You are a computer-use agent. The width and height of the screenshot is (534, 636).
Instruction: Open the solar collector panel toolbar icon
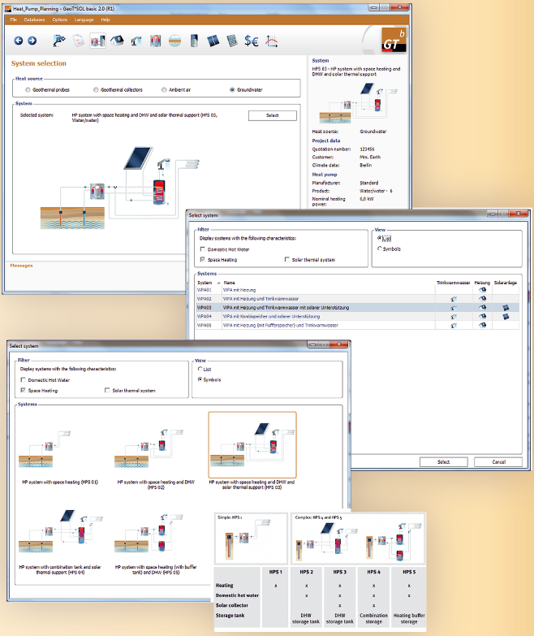tap(213, 41)
